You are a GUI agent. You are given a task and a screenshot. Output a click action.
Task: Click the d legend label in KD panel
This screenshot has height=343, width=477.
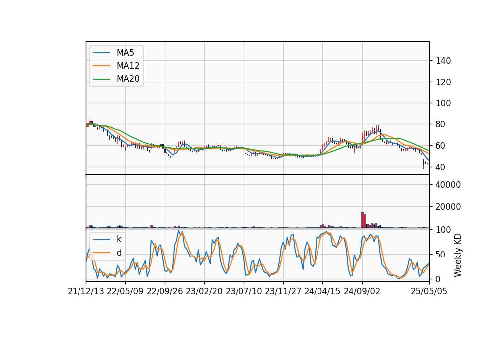pos(119,253)
